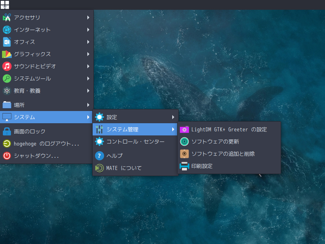Launch LightDM GTK+ Greeter の設定
The width and height of the screenshot is (325, 244).
click(x=229, y=129)
